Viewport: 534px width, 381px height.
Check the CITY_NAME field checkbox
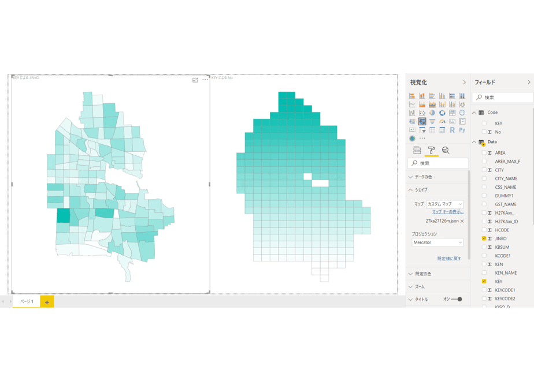484,178
